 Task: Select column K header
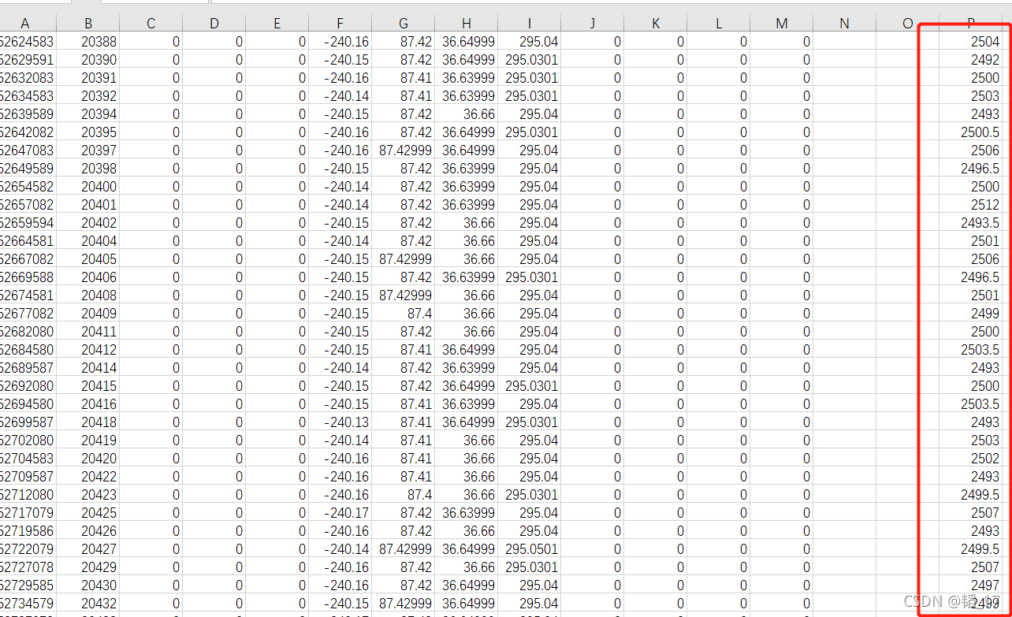point(655,24)
